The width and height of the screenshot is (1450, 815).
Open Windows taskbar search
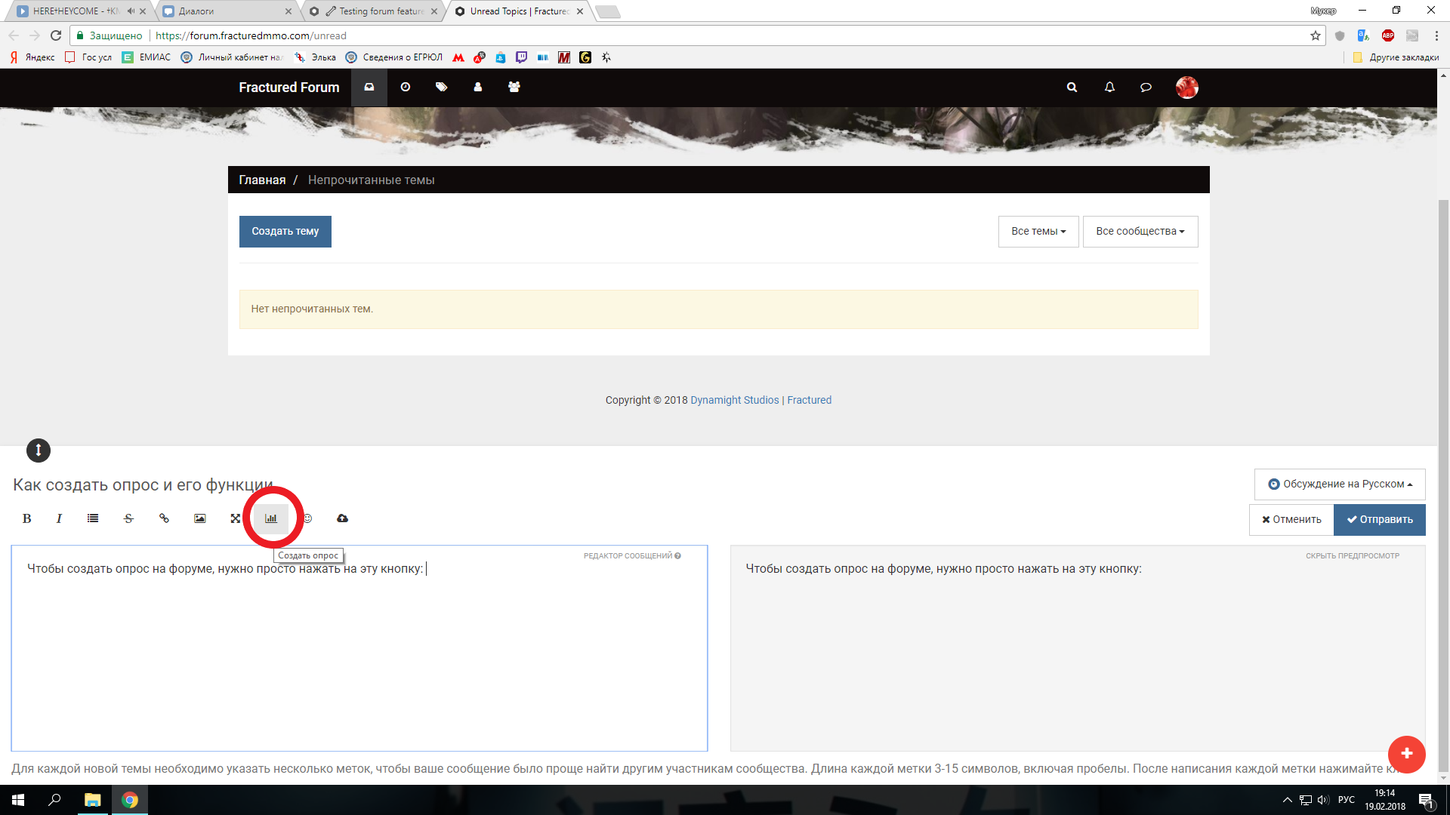(54, 800)
